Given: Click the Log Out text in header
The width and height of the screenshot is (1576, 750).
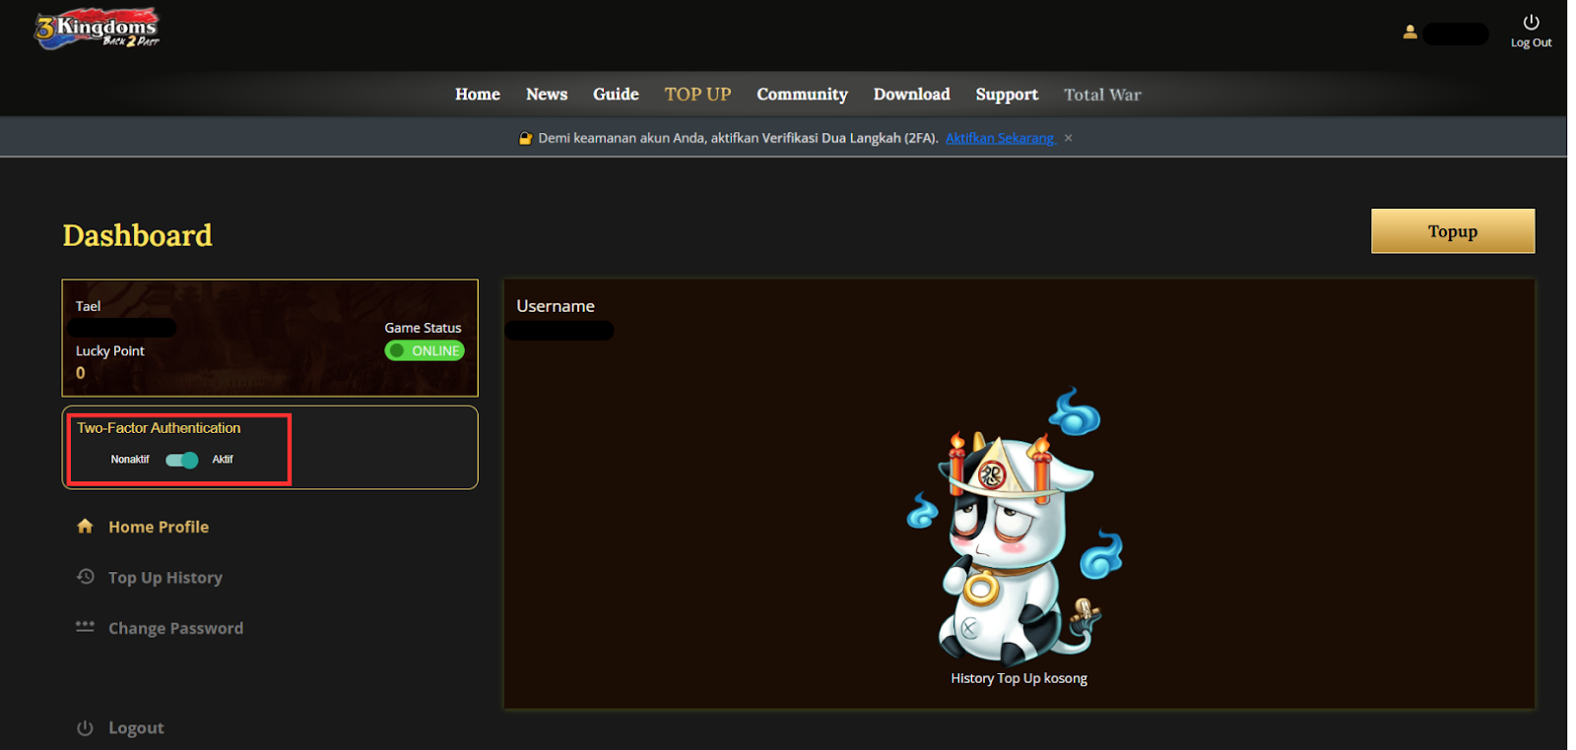Looking at the screenshot, I should click(x=1531, y=42).
